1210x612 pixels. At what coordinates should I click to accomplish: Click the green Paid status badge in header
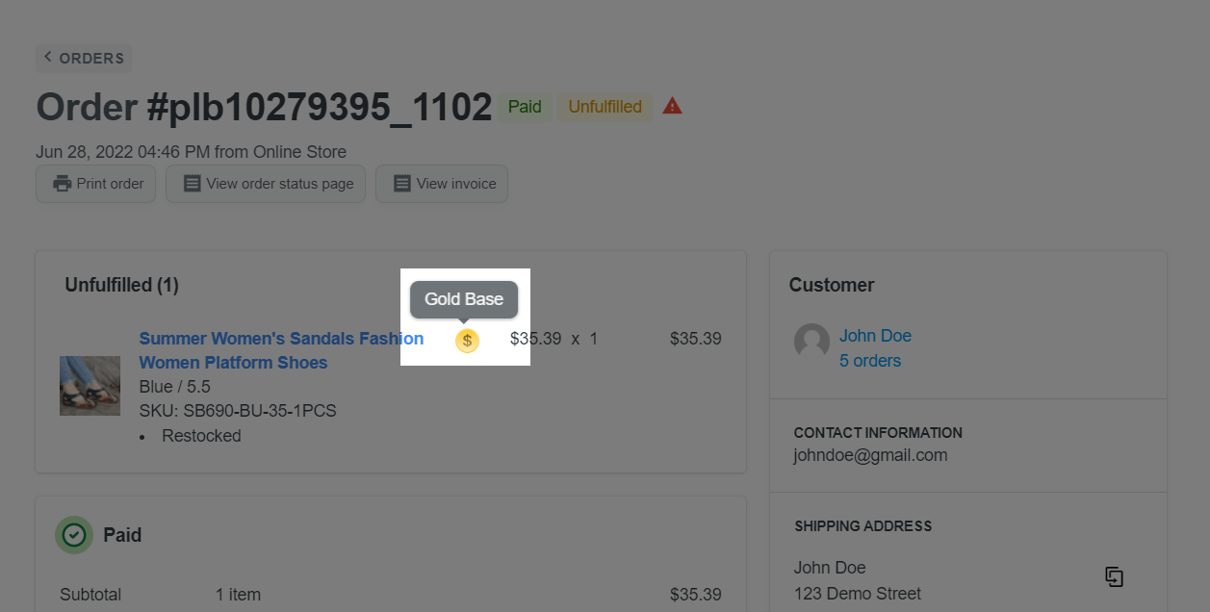tap(525, 107)
